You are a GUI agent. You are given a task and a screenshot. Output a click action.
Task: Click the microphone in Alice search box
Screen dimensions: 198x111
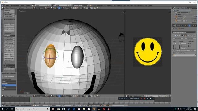tap(48, 109)
